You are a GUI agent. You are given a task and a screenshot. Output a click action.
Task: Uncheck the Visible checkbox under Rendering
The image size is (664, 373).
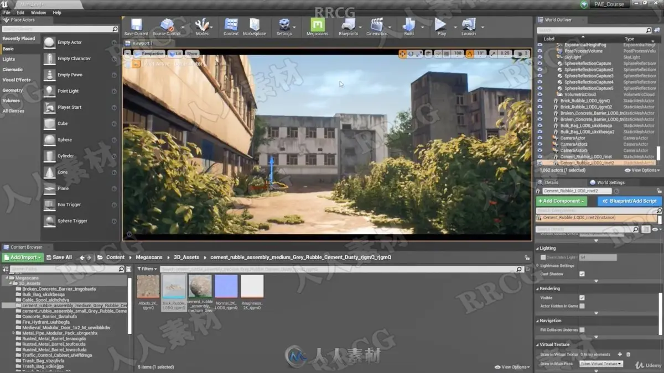click(582, 298)
